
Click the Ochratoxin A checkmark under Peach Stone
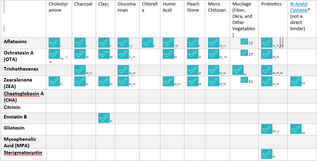coord(193,54)
